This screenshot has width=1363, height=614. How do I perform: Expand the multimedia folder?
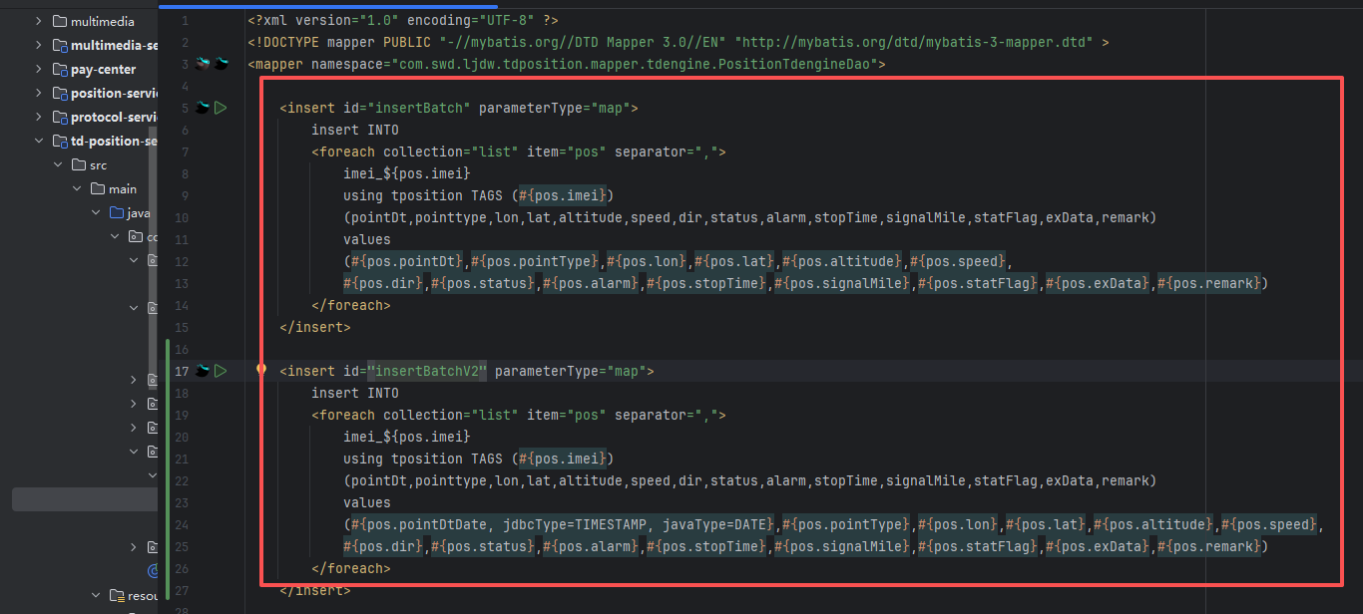39,21
